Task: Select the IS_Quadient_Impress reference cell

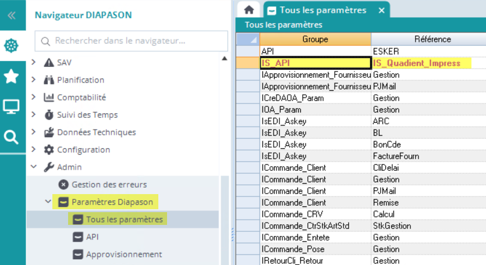Action: point(428,63)
